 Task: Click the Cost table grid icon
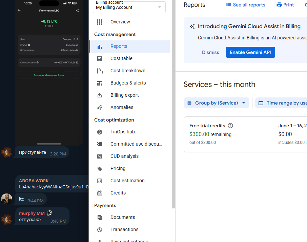(x=100, y=59)
